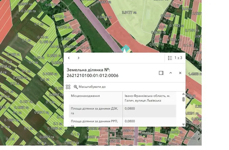
Task: Click the 0.1193 га parcel
Action: tap(177, 26)
